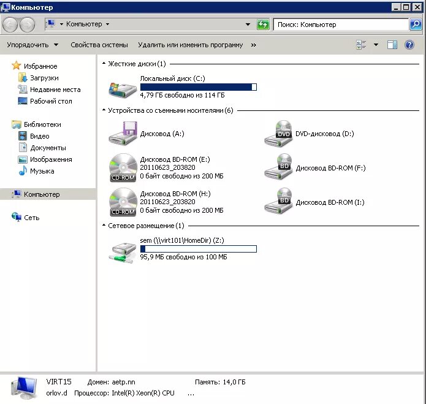This screenshot has width=426, height=404.
Task: Click the Изображения picture icon
Action: 23,159
